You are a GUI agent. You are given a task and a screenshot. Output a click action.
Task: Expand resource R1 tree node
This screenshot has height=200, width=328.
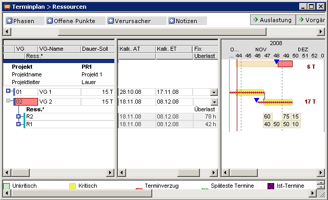[18, 124]
